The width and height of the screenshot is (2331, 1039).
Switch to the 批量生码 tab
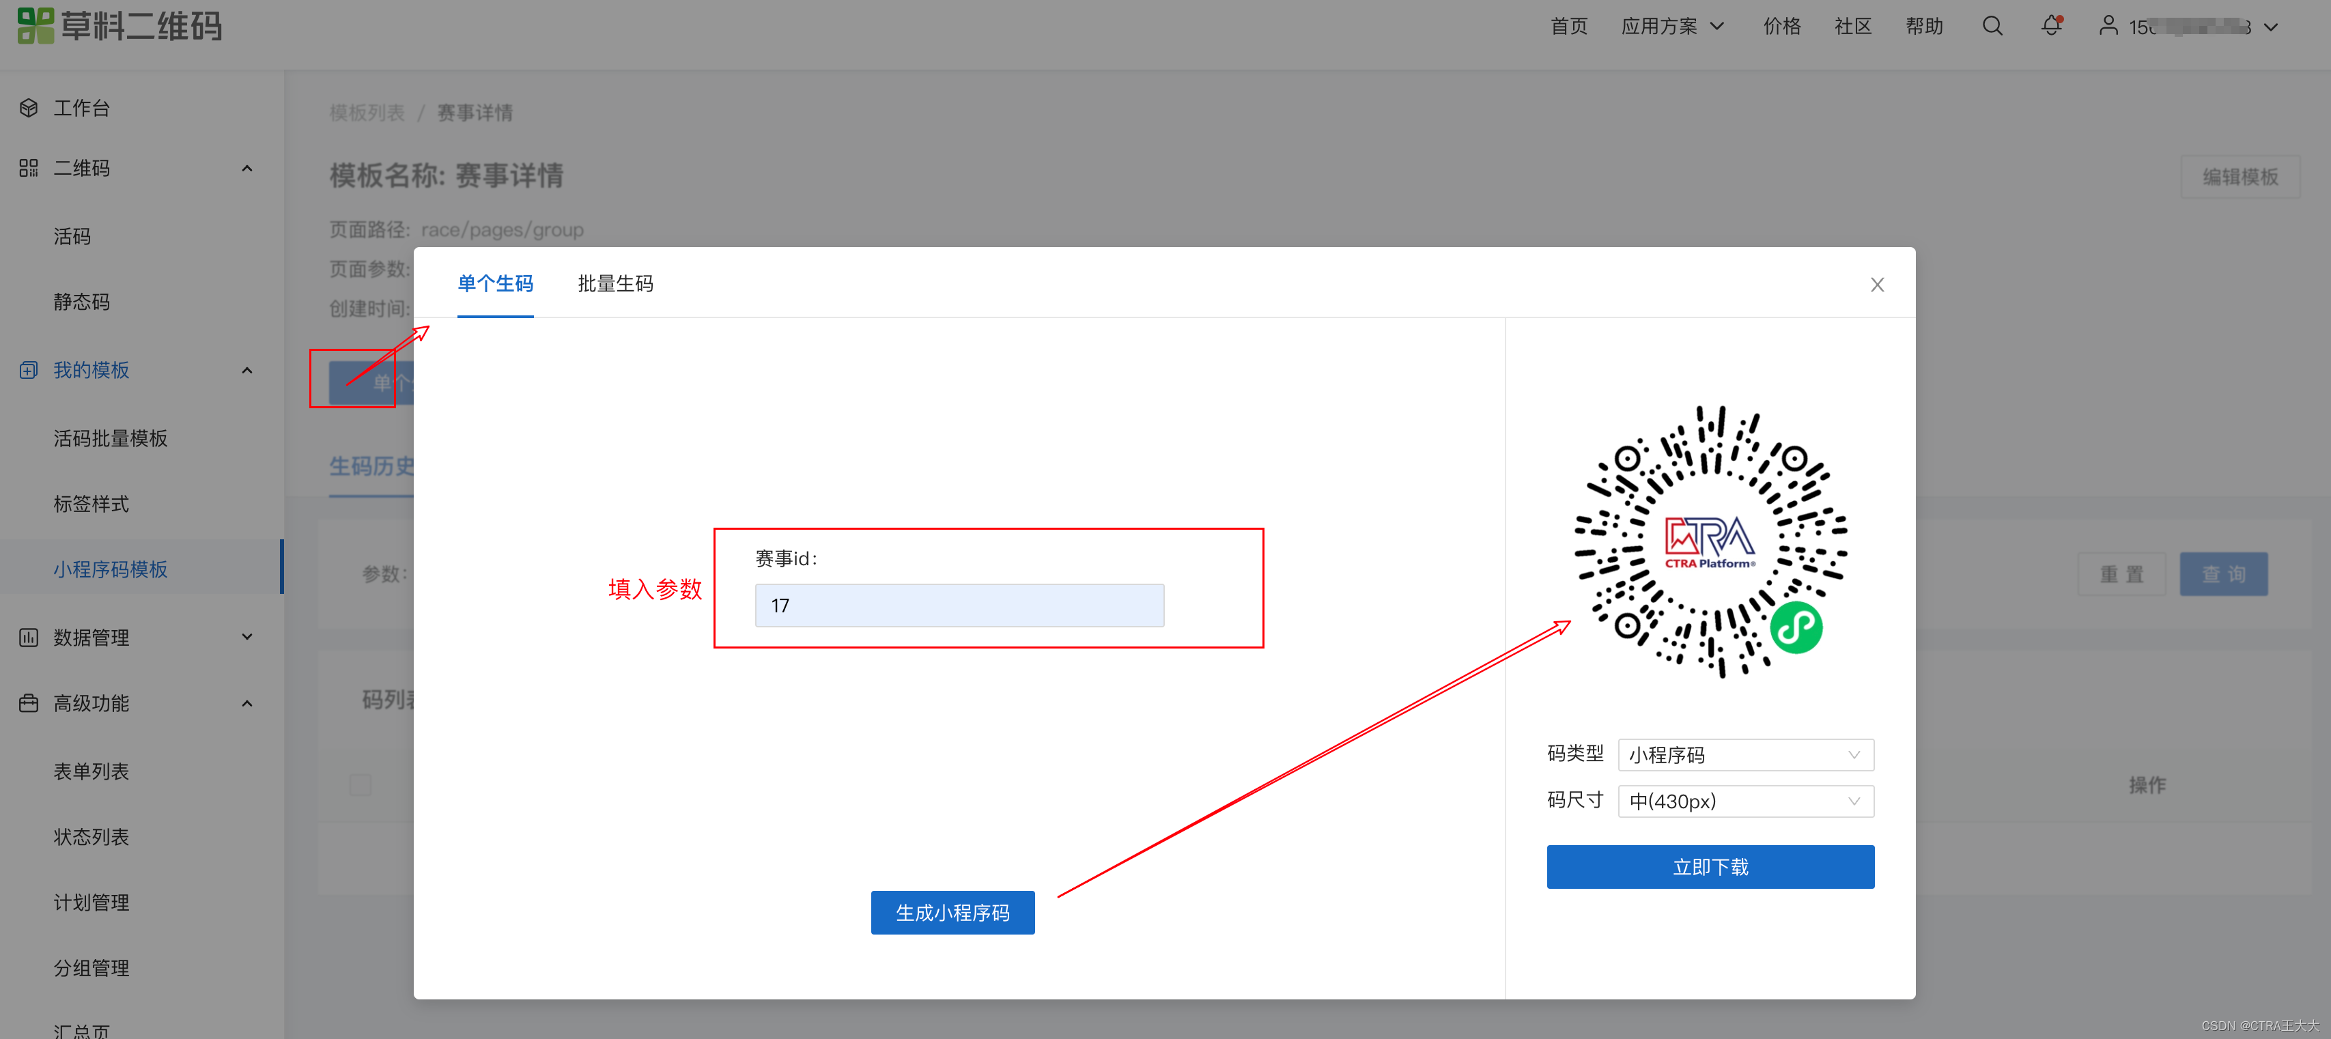[x=615, y=283]
